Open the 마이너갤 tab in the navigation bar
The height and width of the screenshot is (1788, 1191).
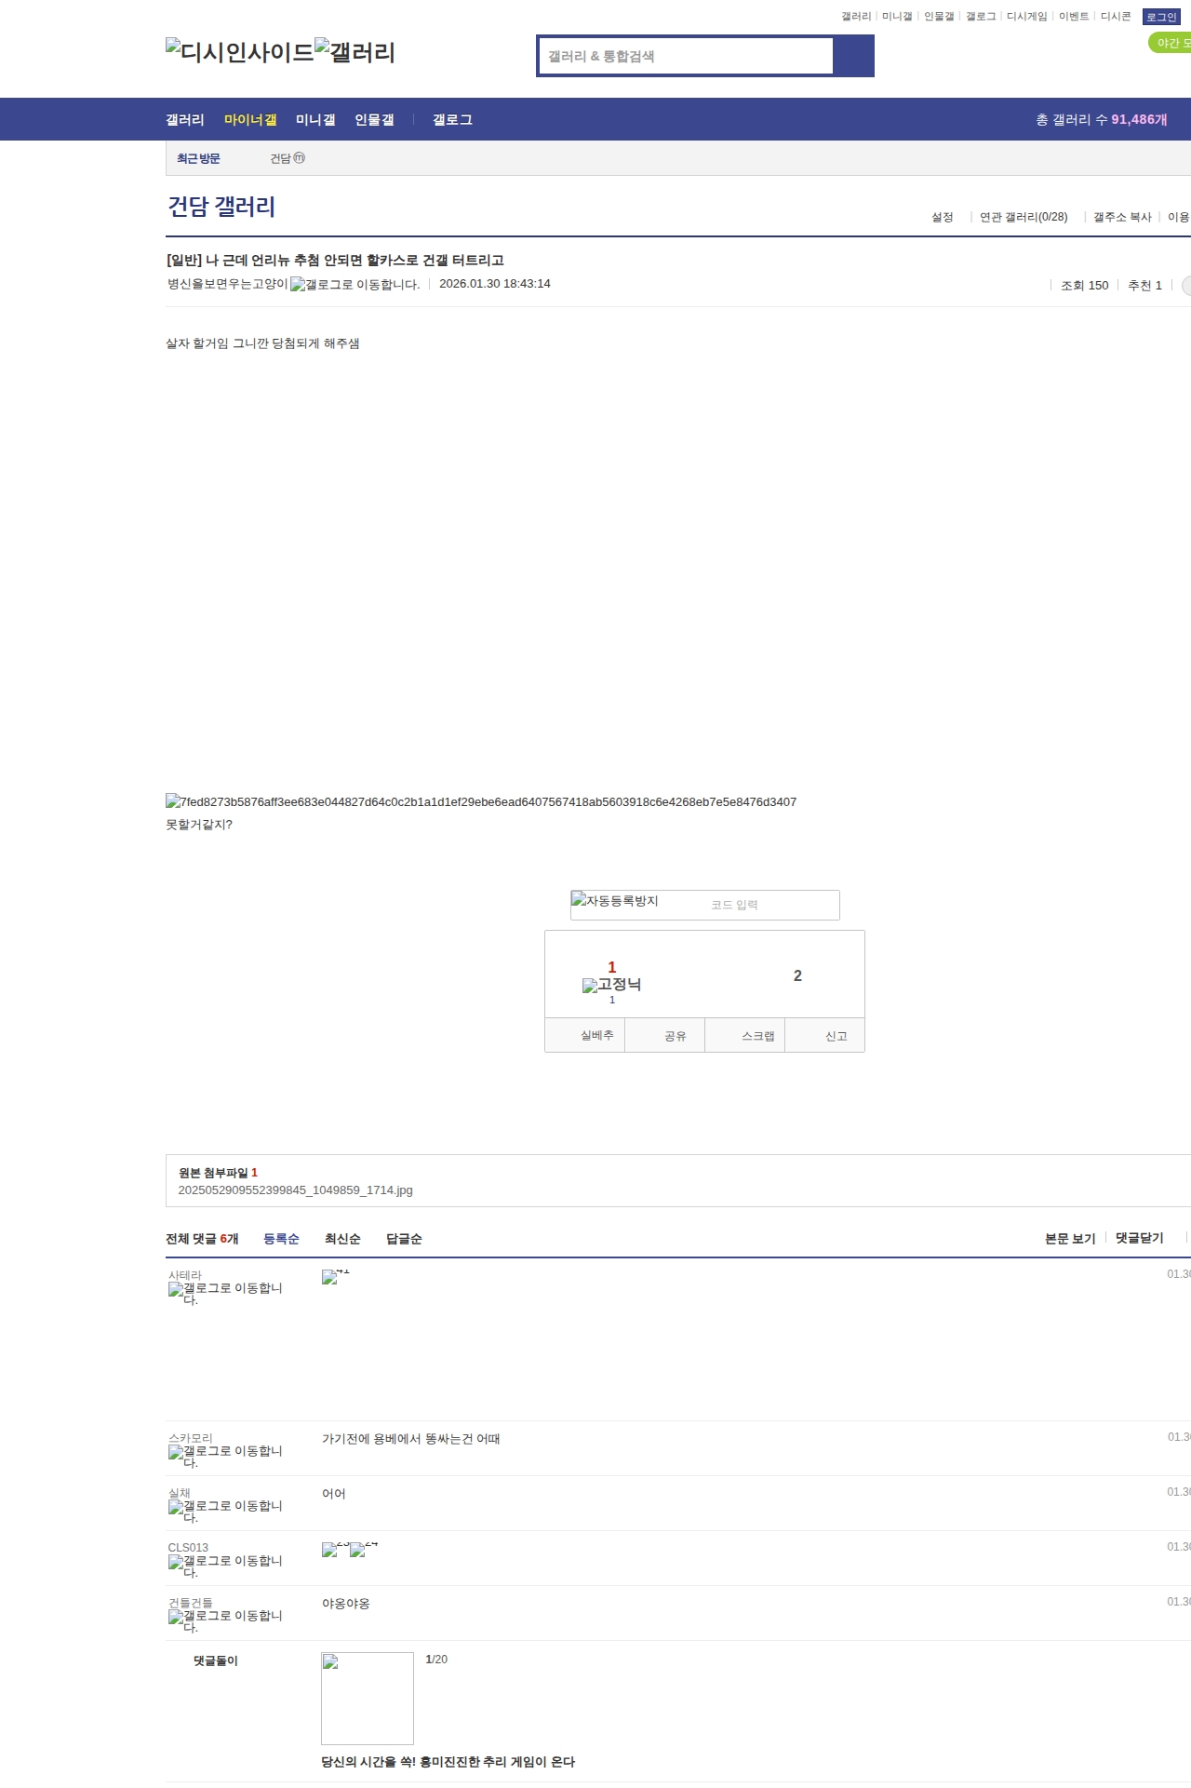pyautogui.click(x=250, y=119)
